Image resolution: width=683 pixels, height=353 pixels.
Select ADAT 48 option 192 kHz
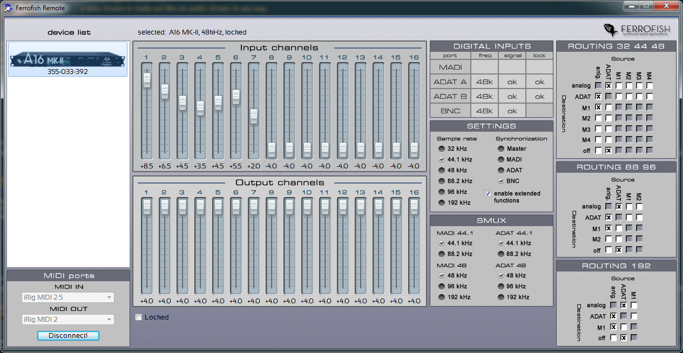pos(501,297)
